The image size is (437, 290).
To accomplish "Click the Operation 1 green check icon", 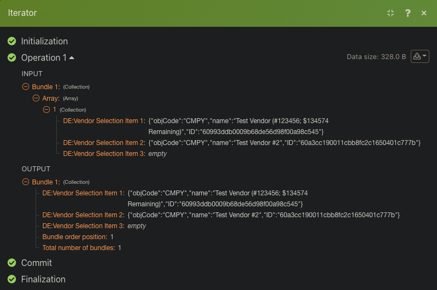I will tap(11, 57).
